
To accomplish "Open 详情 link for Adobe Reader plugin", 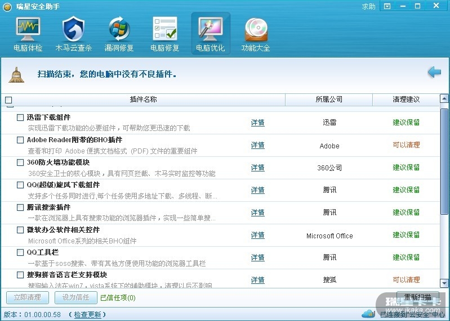I will click(x=258, y=145).
